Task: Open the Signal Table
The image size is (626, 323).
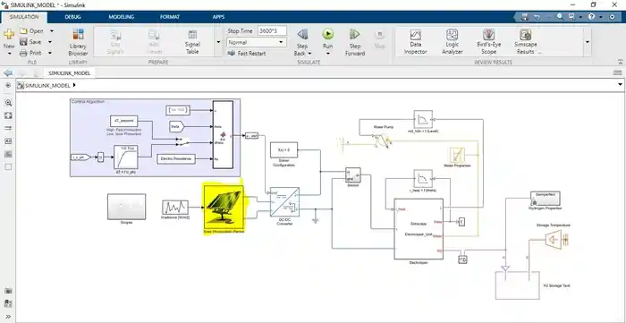Action: point(192,42)
